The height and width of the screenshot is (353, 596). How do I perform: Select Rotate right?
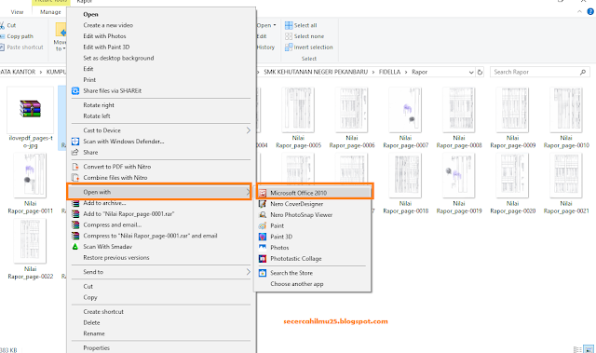click(99, 105)
